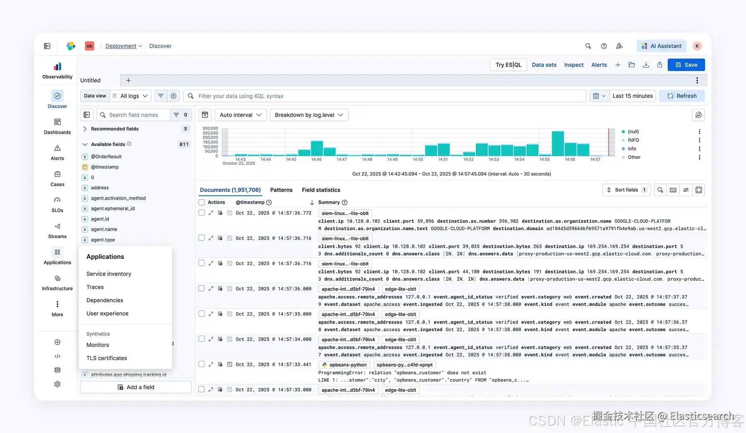This screenshot has width=746, height=433.
Task: Open Alerts in the left sidebar
Action: [x=57, y=153]
